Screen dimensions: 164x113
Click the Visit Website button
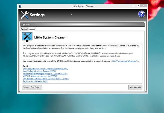point(135,87)
